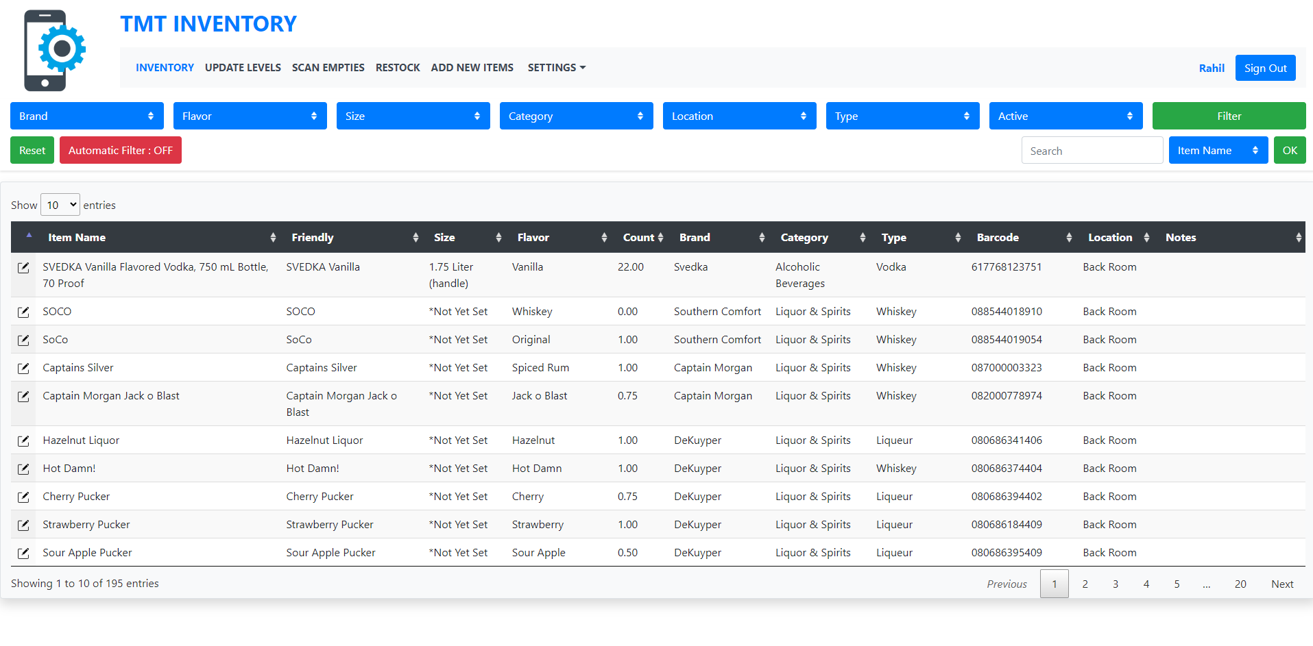The image size is (1313, 646).
Task: Jump to page 20 of results
Action: coord(1240,584)
